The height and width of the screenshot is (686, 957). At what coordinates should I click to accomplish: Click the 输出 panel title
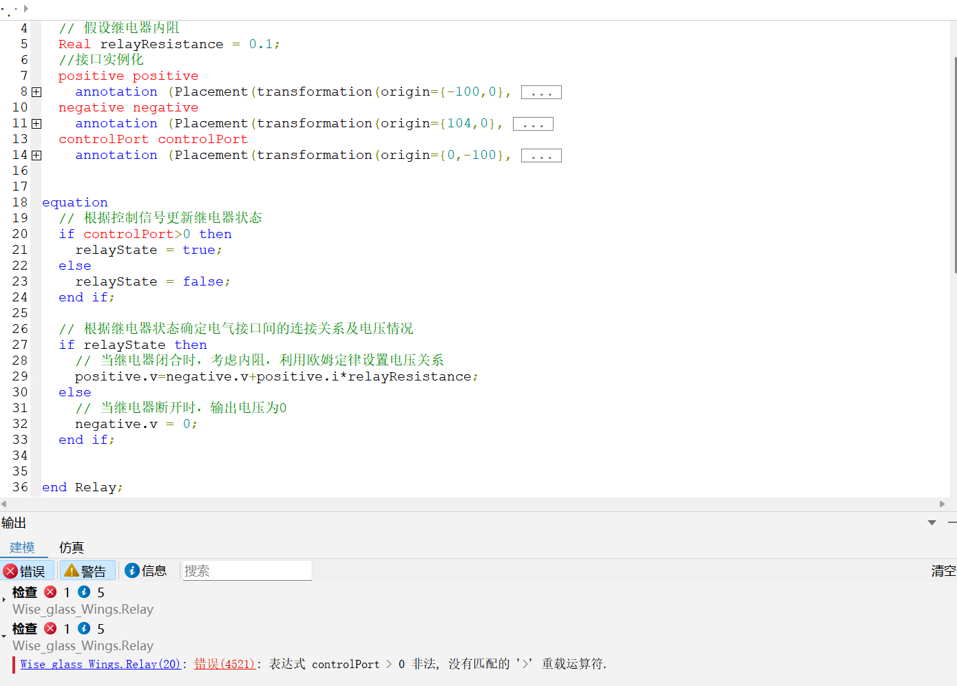[x=14, y=523]
